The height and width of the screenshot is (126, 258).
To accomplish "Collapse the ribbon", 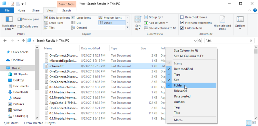I will [250, 10].
